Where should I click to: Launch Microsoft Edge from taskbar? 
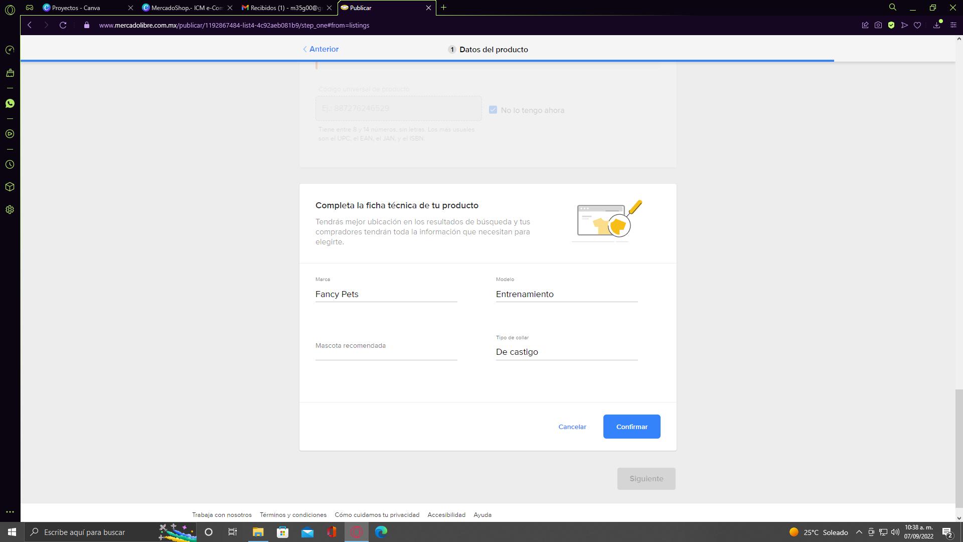(381, 532)
